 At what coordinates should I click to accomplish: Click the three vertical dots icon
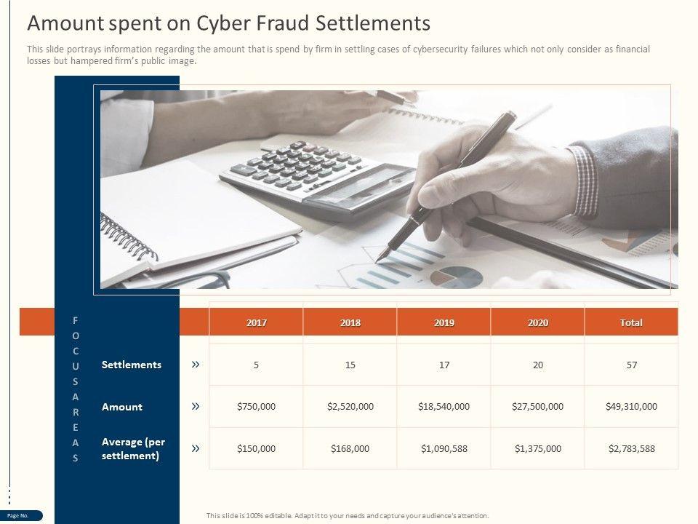coord(9,496)
